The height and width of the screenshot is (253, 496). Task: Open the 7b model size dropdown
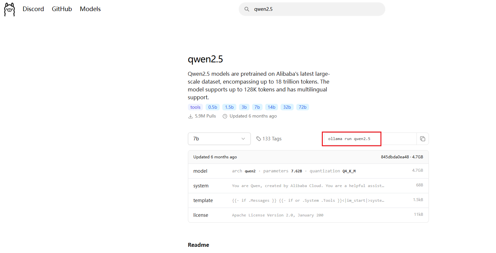[219, 139]
